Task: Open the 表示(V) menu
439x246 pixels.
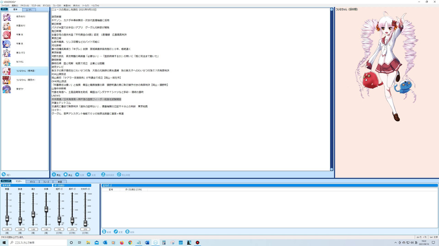Action: point(76,5)
